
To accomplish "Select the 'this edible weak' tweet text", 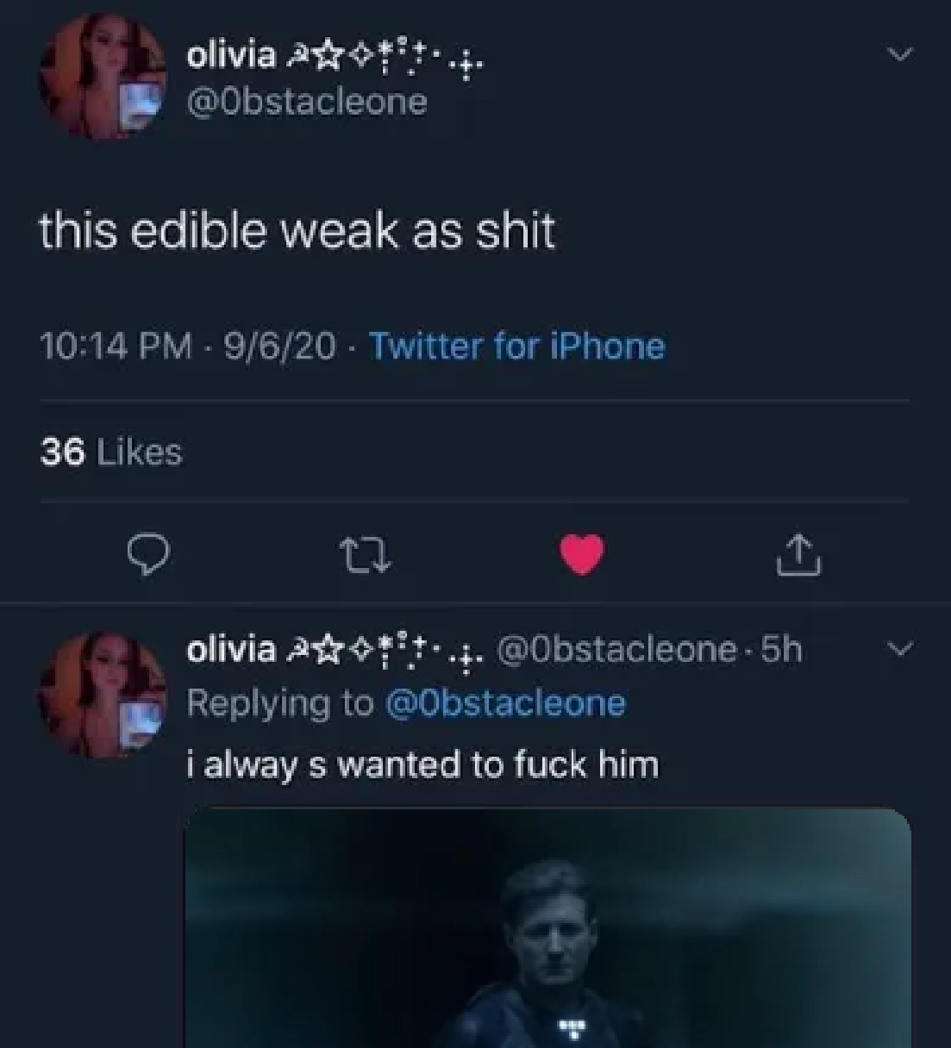I will pos(297,231).
